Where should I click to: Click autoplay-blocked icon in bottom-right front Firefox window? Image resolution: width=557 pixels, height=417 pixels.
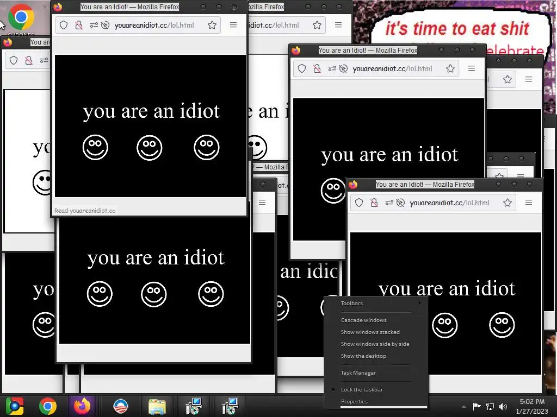(x=401, y=203)
